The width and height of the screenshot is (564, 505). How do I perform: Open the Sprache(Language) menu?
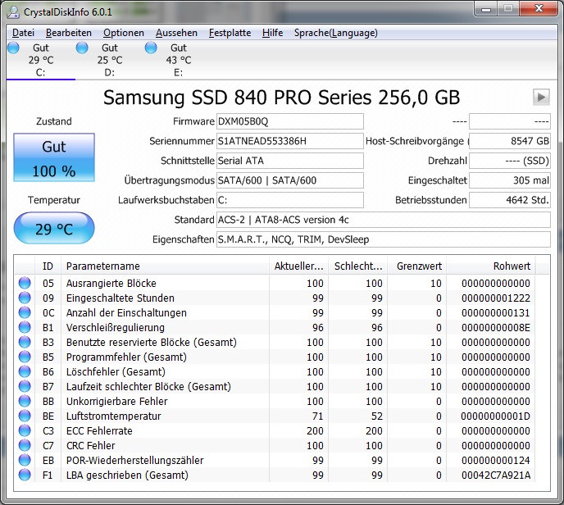(x=335, y=33)
